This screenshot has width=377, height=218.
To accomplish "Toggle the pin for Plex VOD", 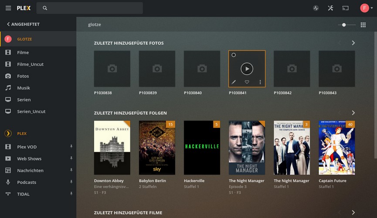I will coord(71,146).
